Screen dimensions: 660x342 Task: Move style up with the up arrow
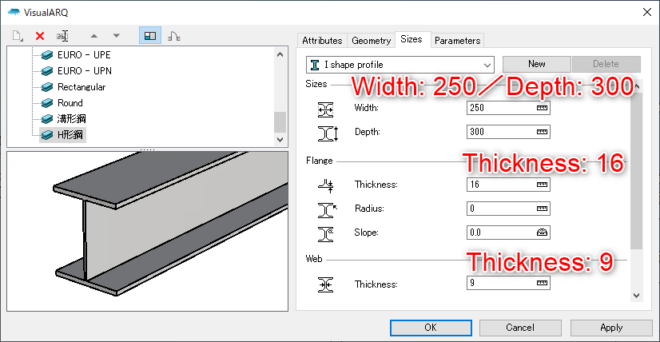94,36
